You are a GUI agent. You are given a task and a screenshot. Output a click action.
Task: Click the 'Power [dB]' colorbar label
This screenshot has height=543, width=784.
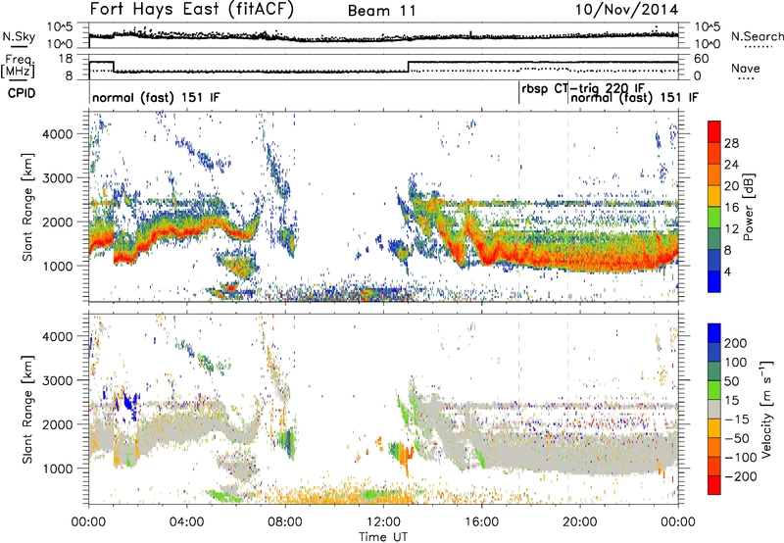click(x=748, y=207)
